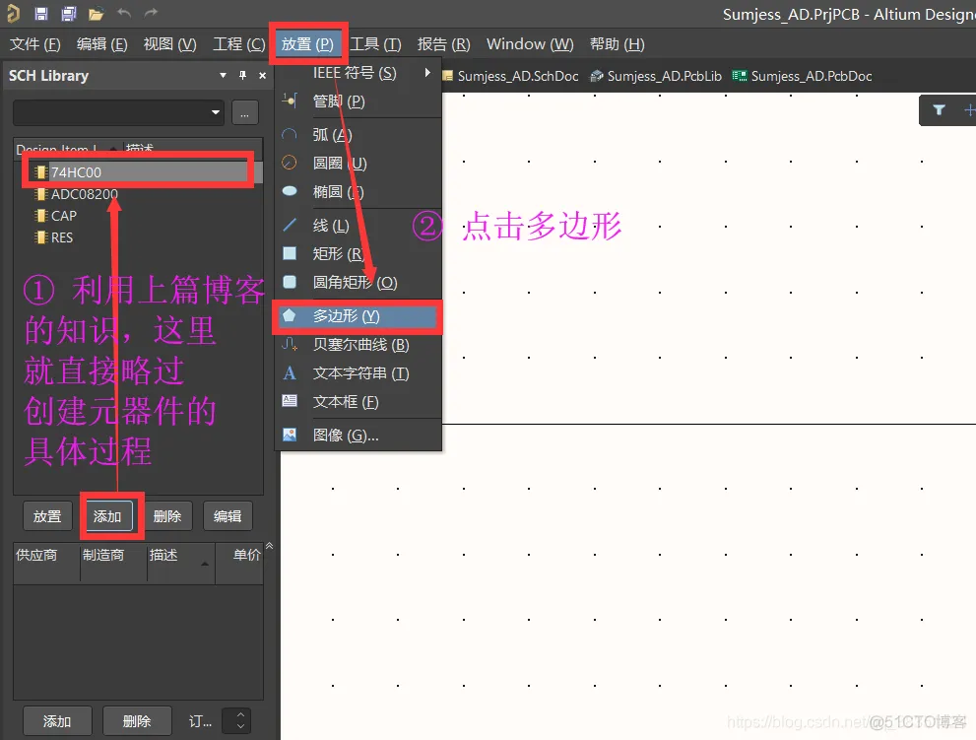
Task: Select 椭圆 ellipse tool
Action: [358, 191]
